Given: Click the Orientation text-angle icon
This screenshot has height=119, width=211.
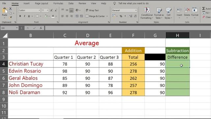Looking at the screenshot, I should click(77, 10).
